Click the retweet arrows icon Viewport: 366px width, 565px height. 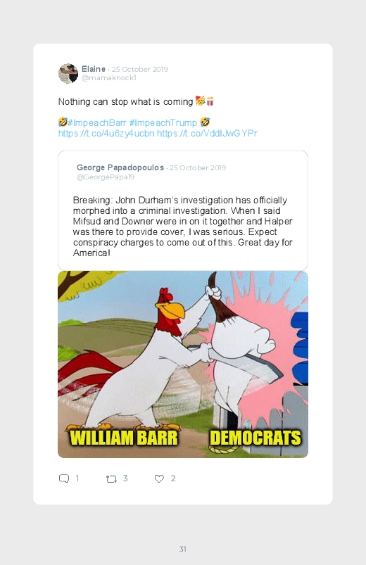111,479
